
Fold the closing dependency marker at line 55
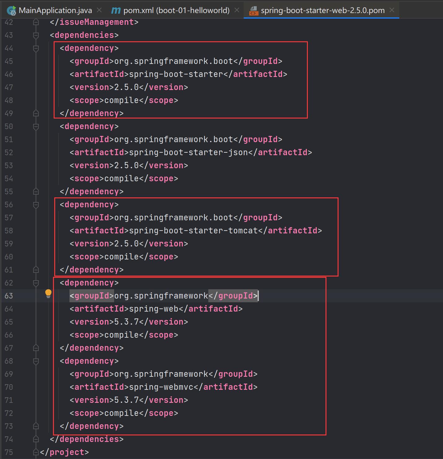pyautogui.click(x=36, y=191)
